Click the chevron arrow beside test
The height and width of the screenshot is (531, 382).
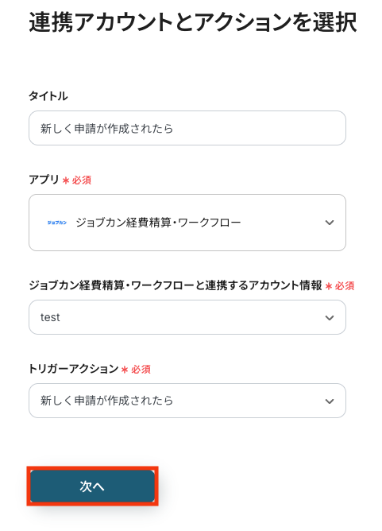(330, 318)
